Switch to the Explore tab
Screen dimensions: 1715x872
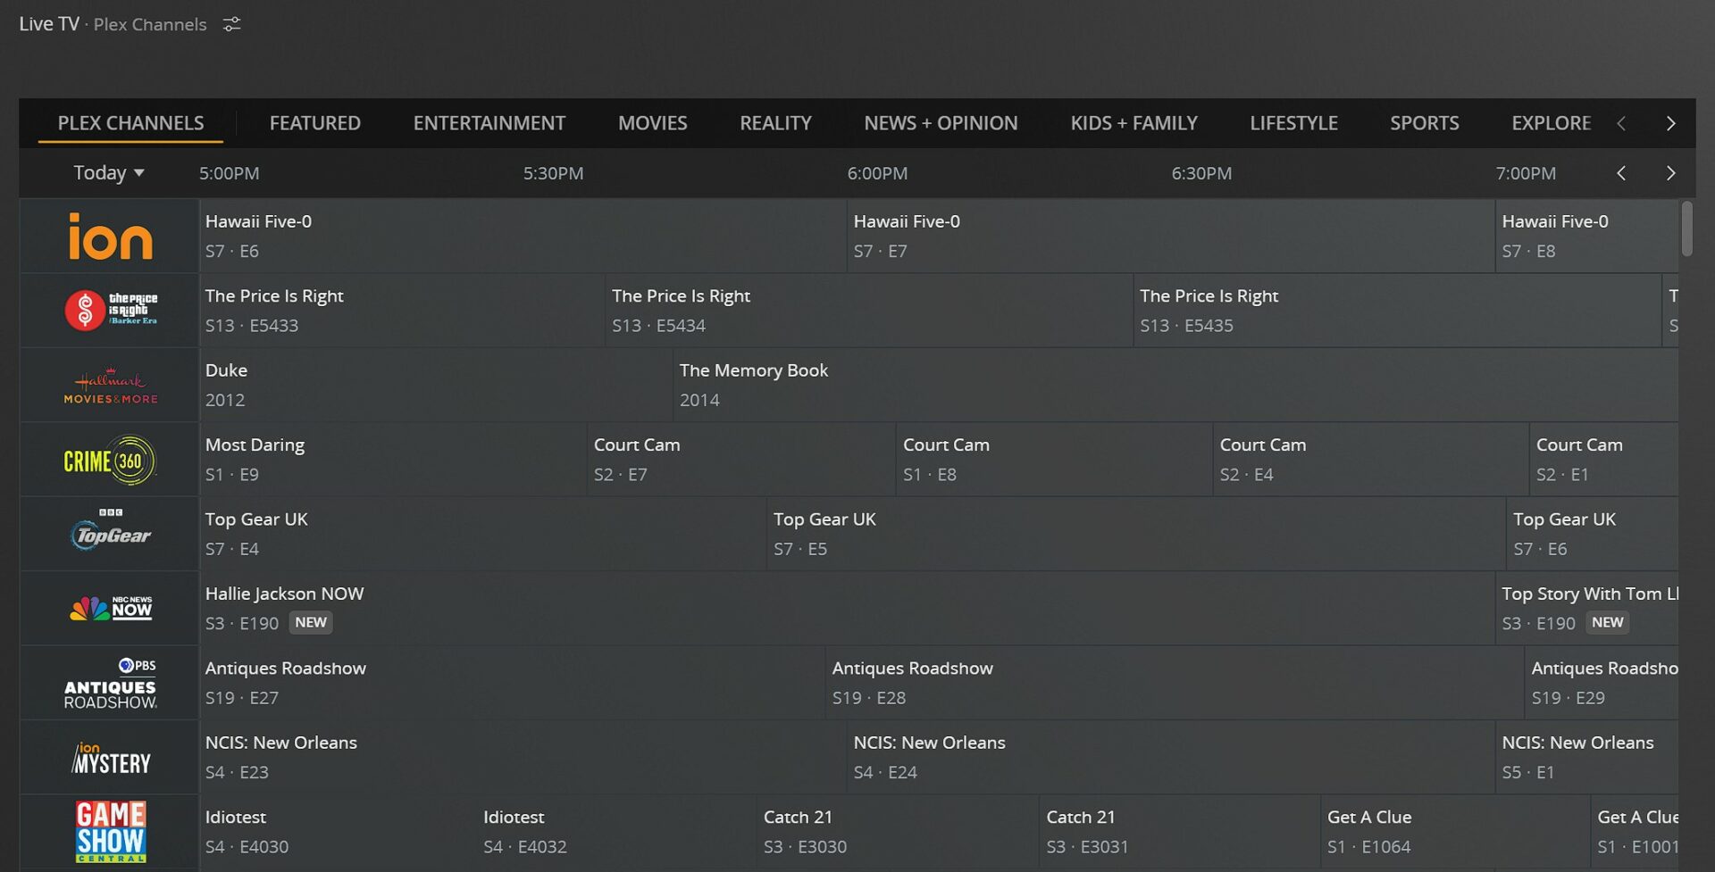1552,123
